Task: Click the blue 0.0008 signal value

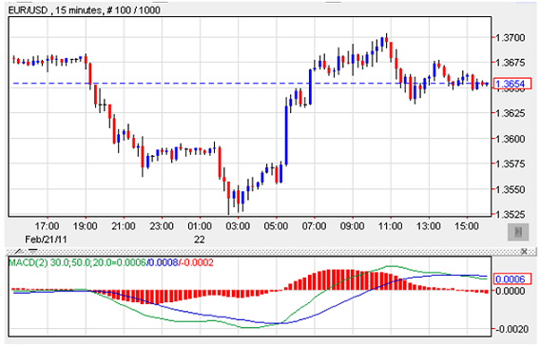Action: pos(164,262)
